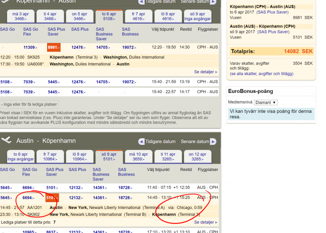Choose 12476:- SAS Plus on 15:40 - 22:57 flight

[78, 92]
